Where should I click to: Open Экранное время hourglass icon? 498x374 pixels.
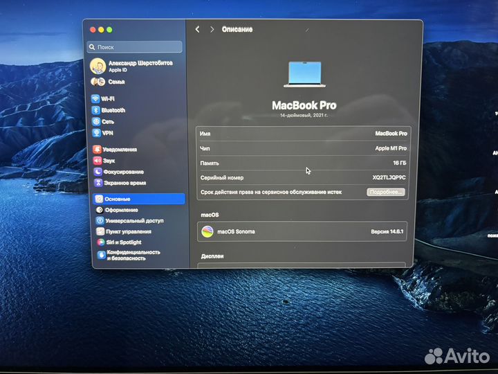tap(98, 183)
